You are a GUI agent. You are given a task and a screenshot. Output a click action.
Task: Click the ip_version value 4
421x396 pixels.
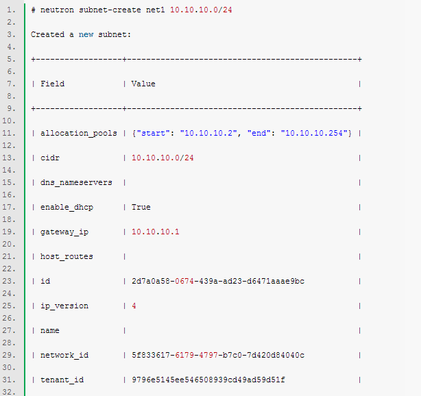(x=134, y=306)
